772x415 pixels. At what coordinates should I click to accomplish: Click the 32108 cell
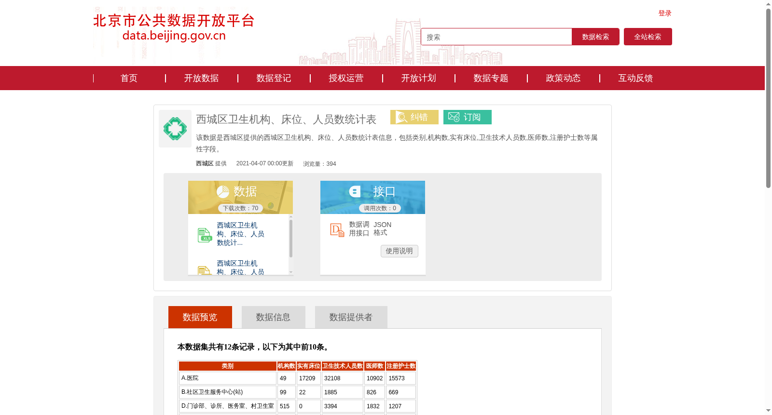(x=343, y=378)
